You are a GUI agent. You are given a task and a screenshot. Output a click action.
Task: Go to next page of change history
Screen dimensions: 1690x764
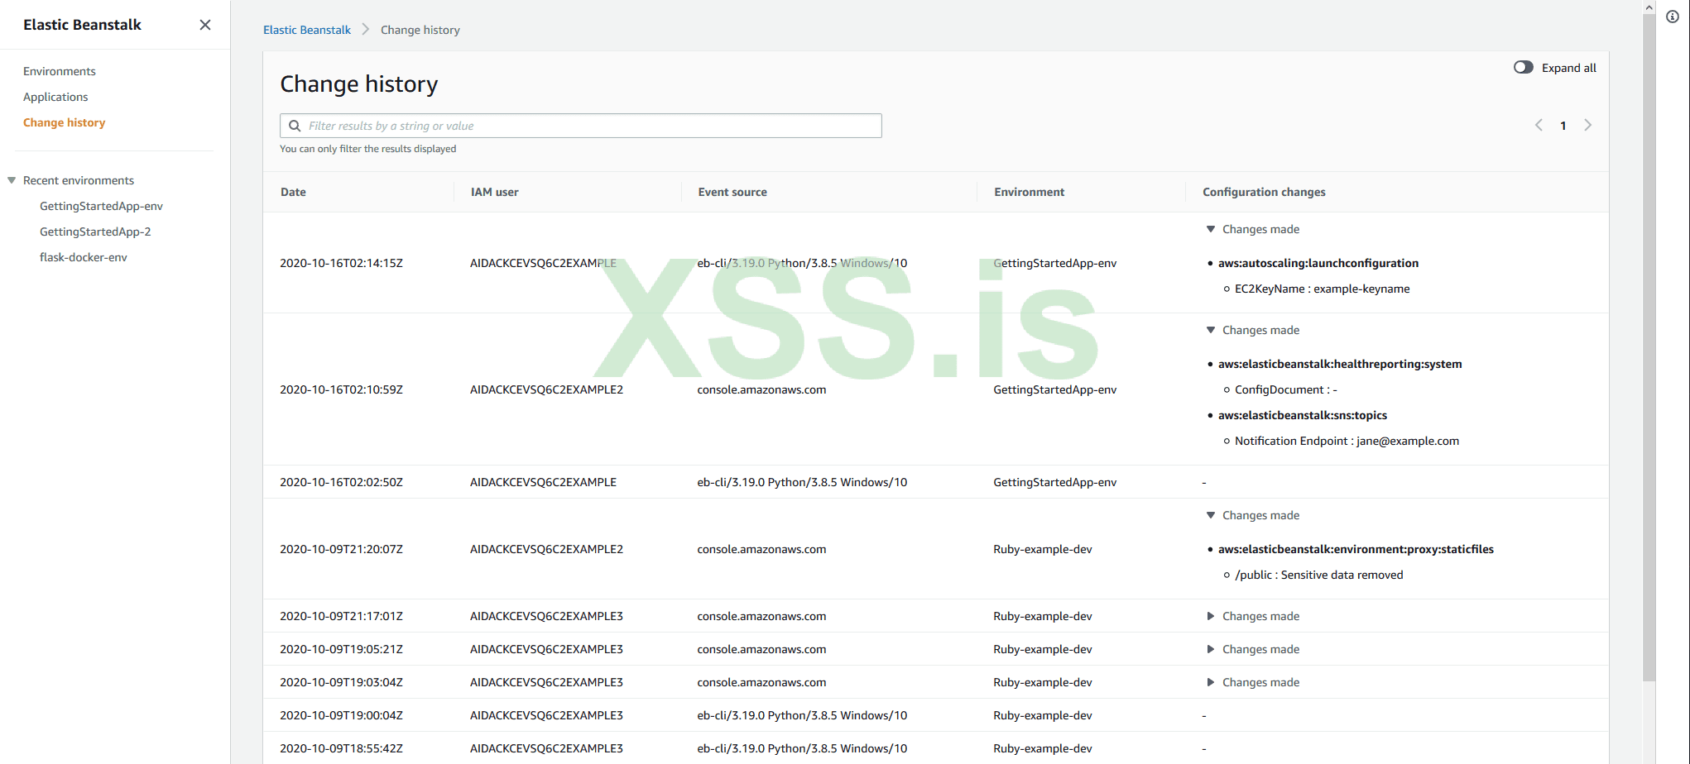pos(1587,126)
